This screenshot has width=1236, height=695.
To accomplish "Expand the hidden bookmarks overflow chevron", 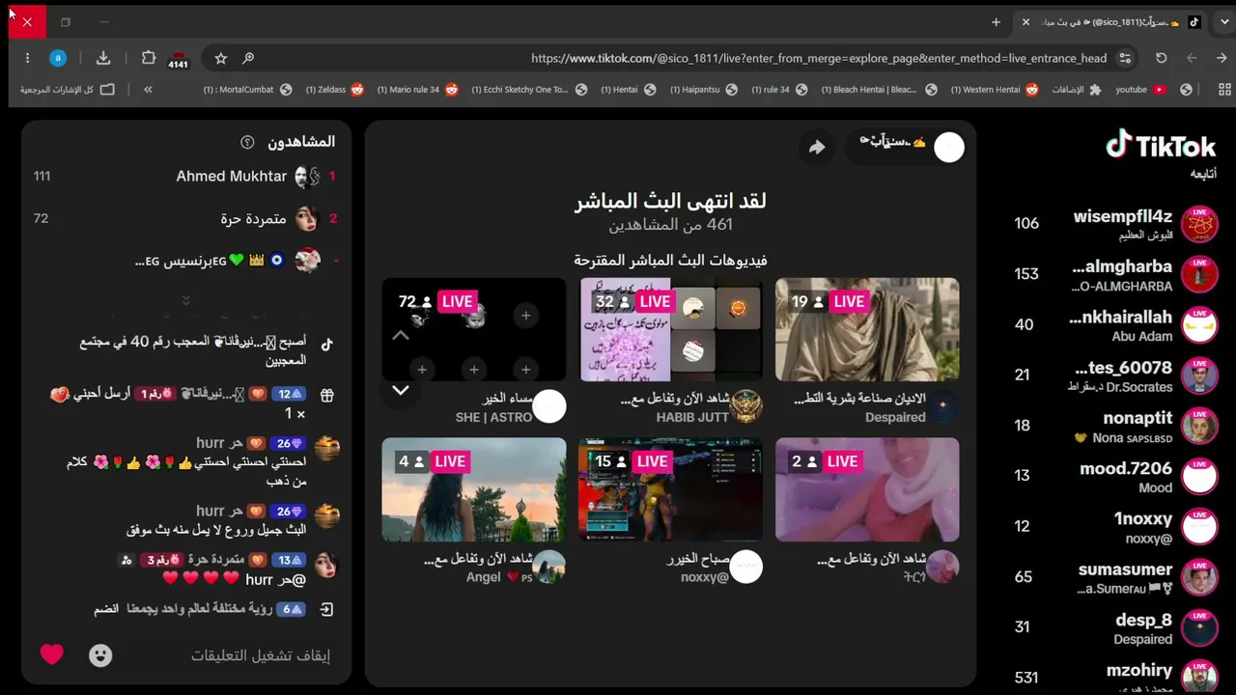I will click(148, 90).
